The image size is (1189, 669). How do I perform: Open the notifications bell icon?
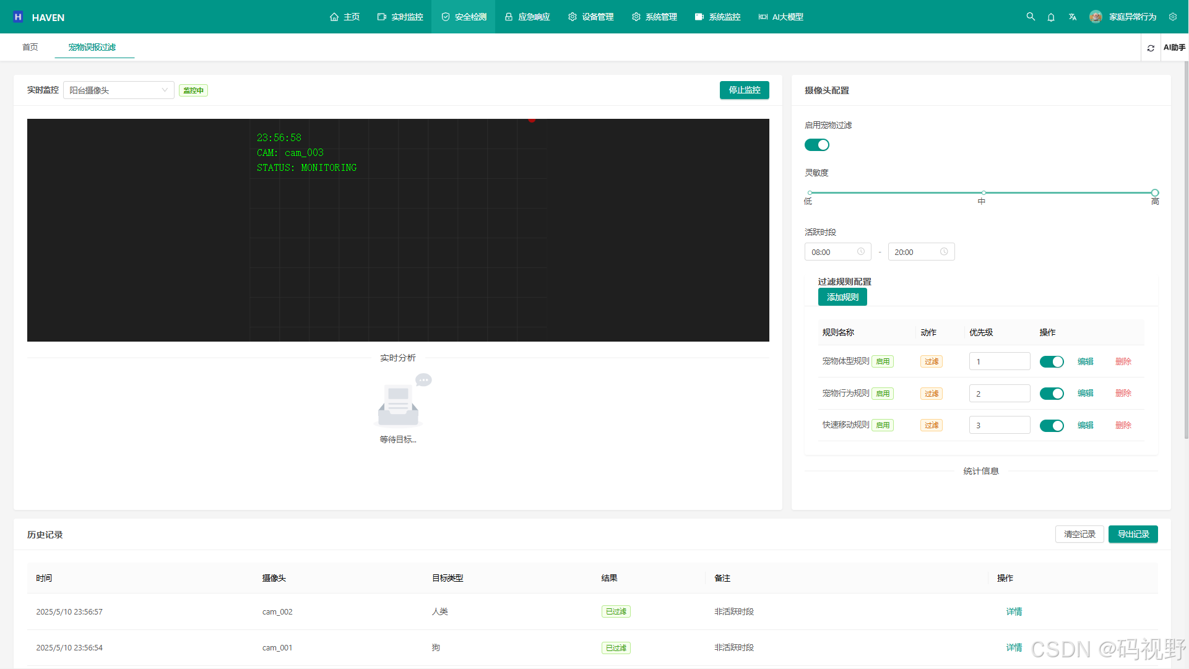click(x=1051, y=17)
